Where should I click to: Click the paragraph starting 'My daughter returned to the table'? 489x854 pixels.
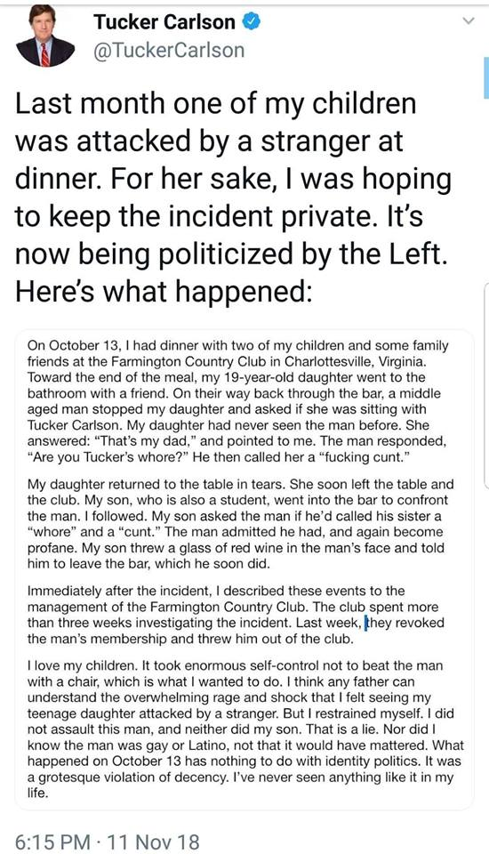[x=241, y=524]
